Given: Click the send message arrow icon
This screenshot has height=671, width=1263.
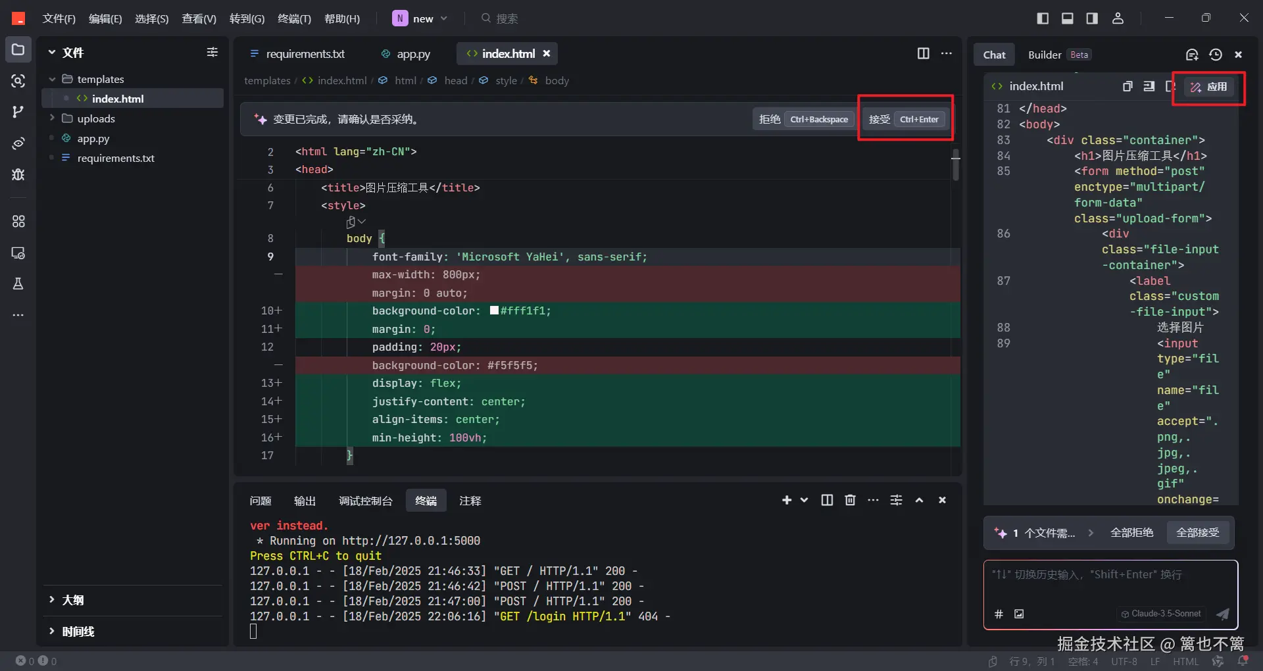Looking at the screenshot, I should click(x=1222, y=614).
